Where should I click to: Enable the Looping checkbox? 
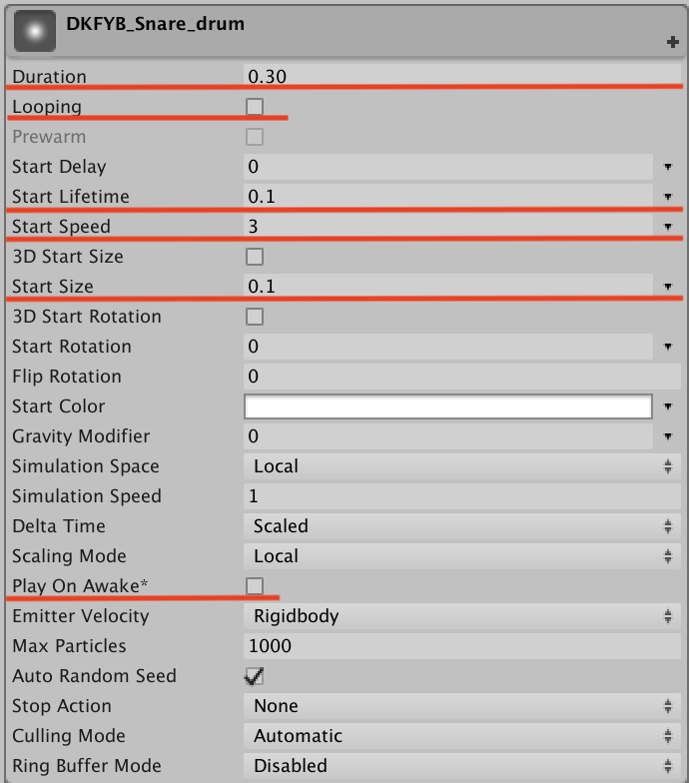click(255, 107)
